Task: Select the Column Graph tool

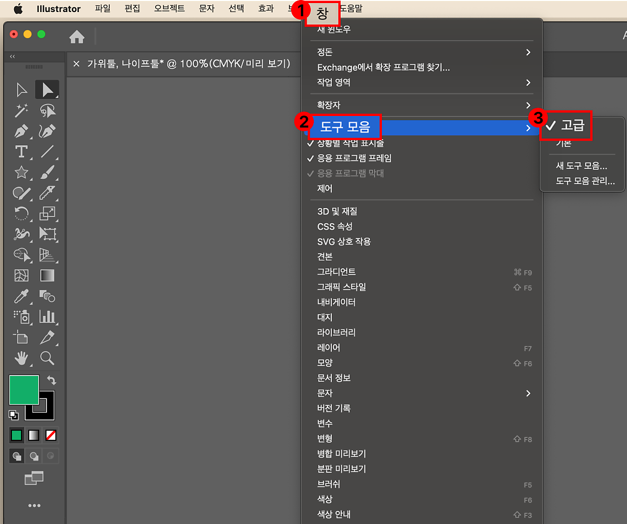Action: pos(48,316)
